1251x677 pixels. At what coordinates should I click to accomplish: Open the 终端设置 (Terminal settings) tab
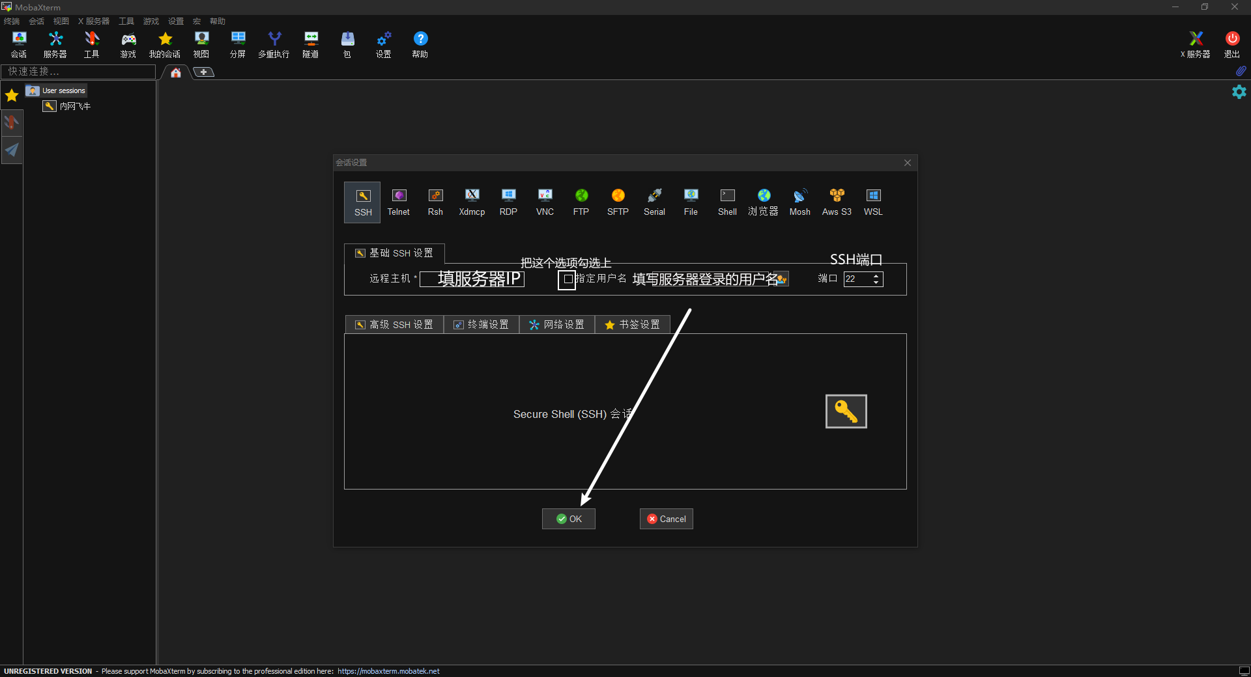pos(482,325)
